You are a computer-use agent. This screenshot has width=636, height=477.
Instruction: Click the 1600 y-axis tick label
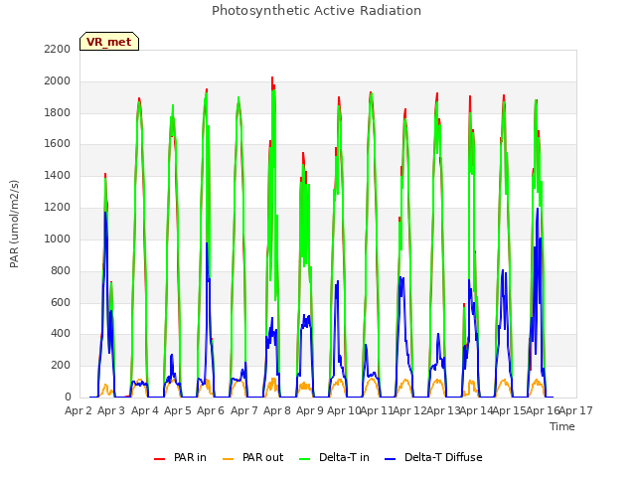tap(58, 143)
